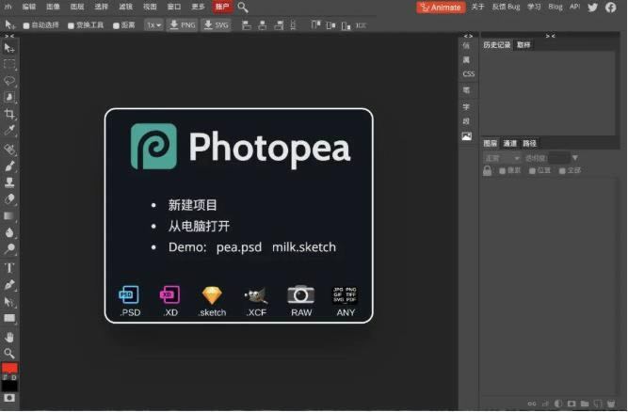628x412 pixels.
Task: Open the Facebook link icon
Action: (x=611, y=8)
